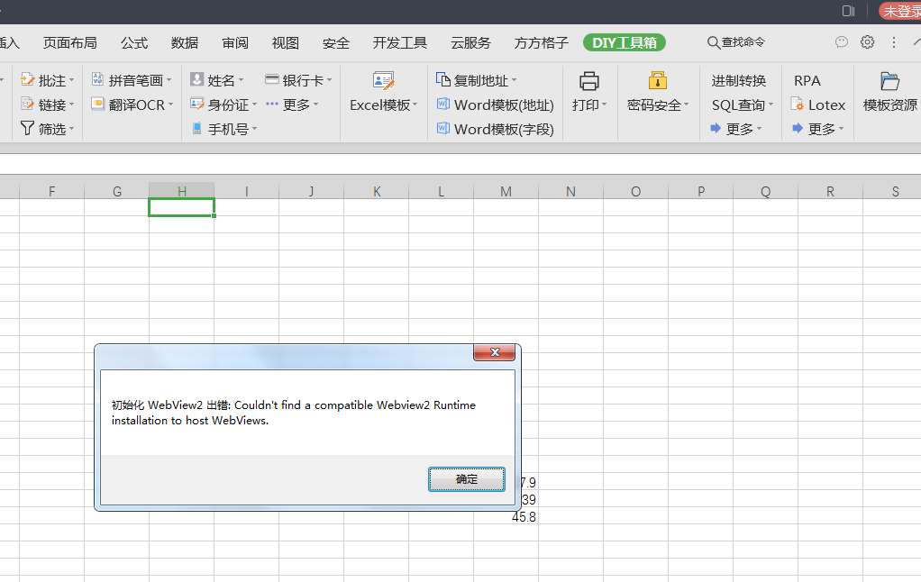Open the 云服务 tab
Image resolution: width=921 pixels, height=582 pixels.
470,43
